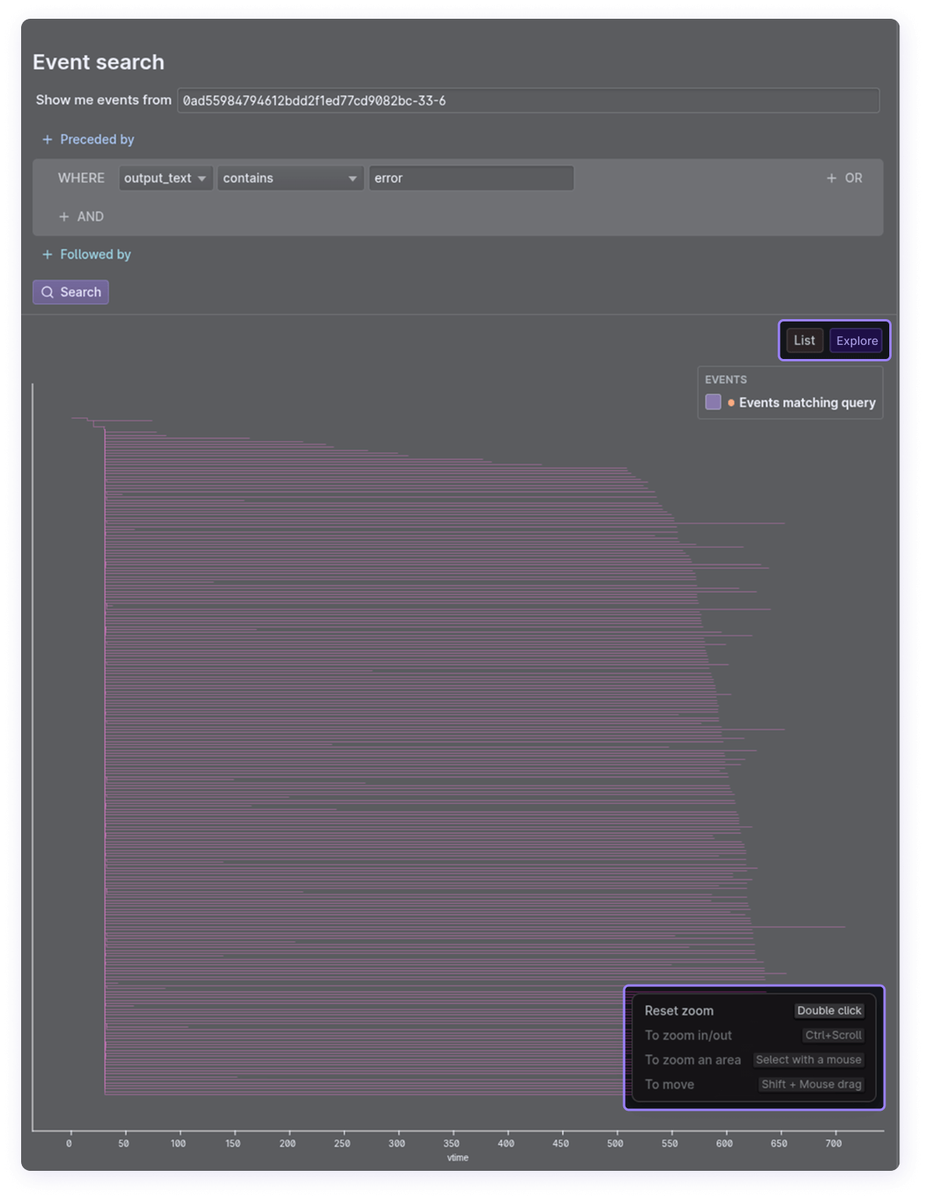
Task: Open the output_text field dropdown
Action: (165, 178)
